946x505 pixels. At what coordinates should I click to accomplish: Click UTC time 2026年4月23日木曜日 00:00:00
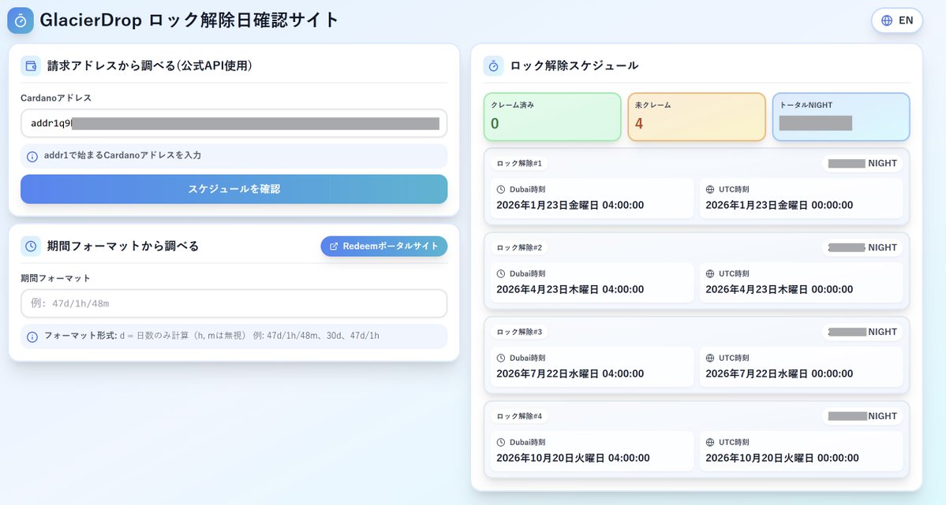tap(780, 289)
